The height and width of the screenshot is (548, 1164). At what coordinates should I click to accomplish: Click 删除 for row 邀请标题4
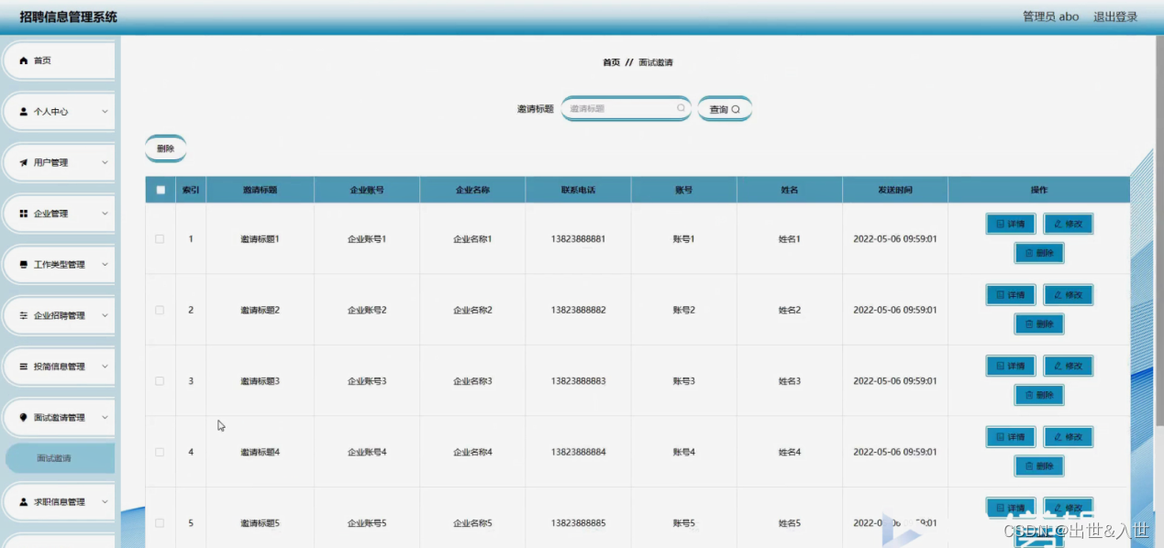(1039, 466)
